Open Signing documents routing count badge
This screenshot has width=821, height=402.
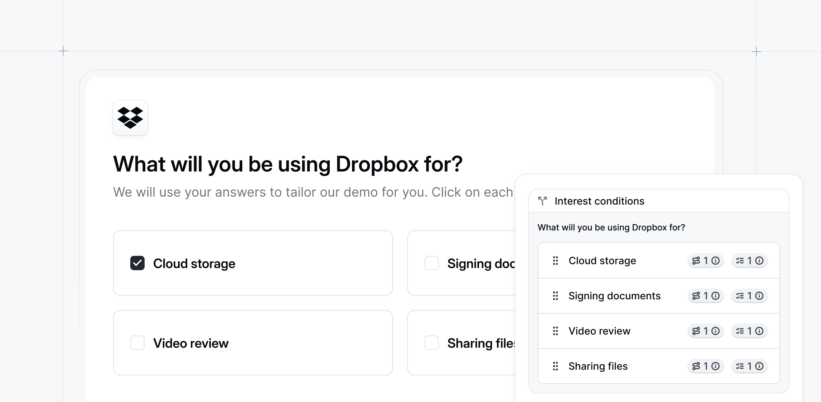[706, 296]
